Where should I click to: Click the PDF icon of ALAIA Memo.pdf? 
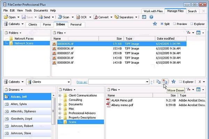coord(108,100)
